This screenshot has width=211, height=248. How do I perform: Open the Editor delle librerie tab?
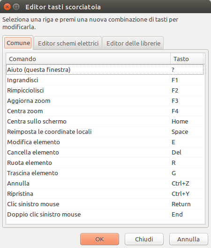click(133, 43)
